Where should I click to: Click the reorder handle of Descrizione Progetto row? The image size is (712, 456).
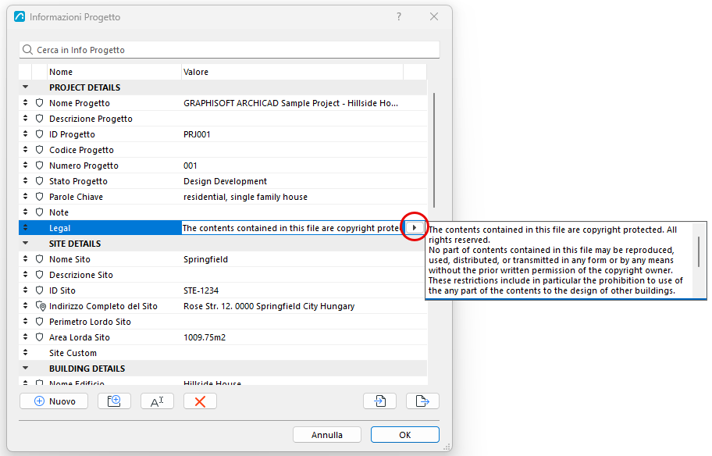click(26, 119)
